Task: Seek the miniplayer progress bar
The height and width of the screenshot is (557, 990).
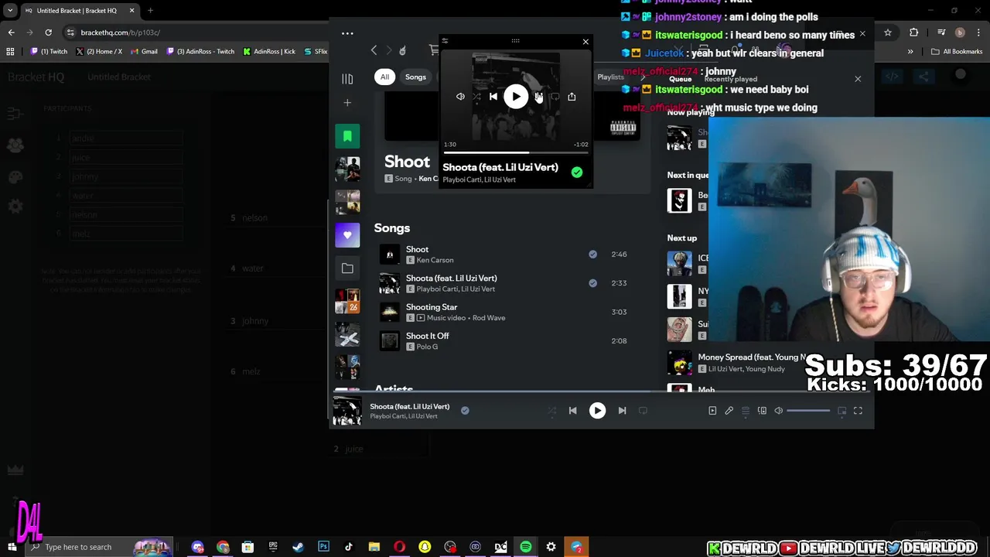Action: (516, 152)
